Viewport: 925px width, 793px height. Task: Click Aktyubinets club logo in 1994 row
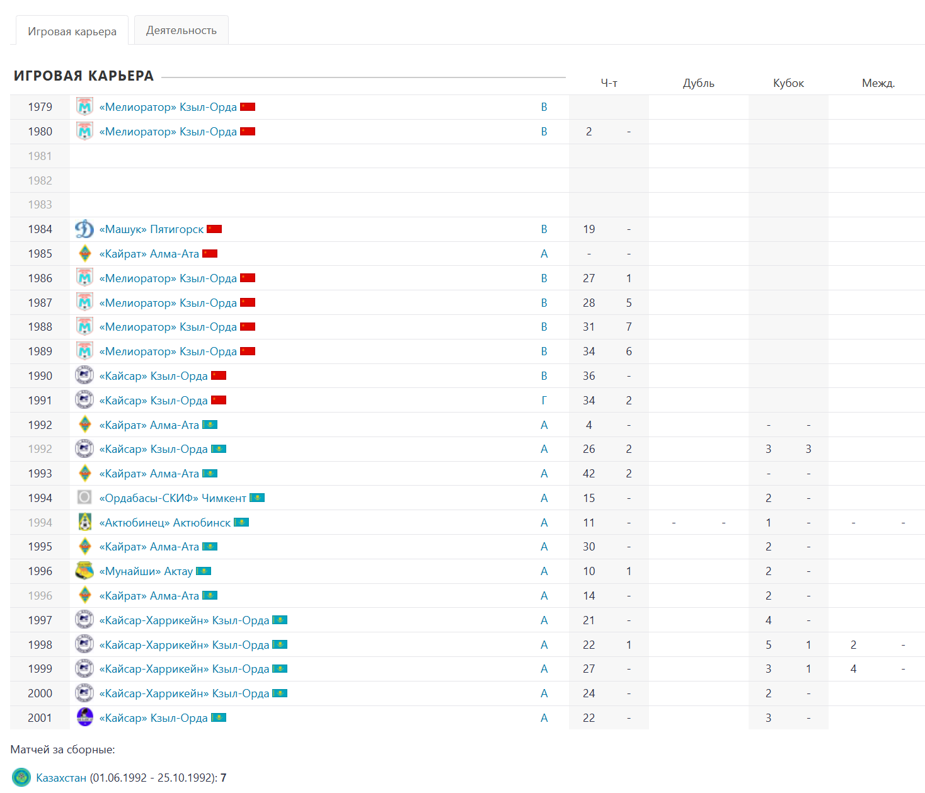coord(84,522)
